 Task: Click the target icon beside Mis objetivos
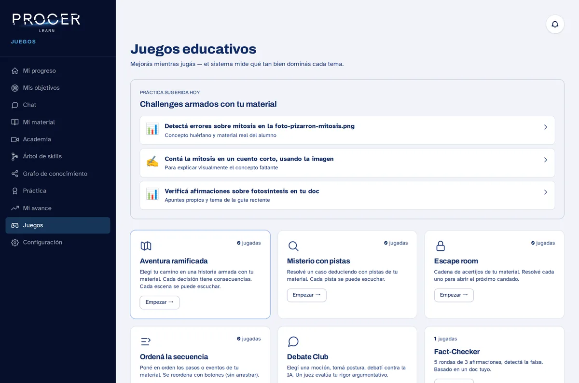coord(15,88)
